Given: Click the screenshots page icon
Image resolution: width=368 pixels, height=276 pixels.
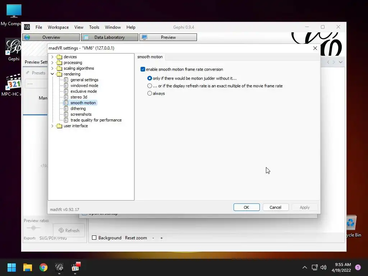Looking at the screenshot, I should [x=66, y=114].
